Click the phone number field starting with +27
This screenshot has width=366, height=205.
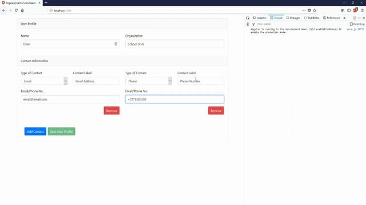(x=174, y=99)
